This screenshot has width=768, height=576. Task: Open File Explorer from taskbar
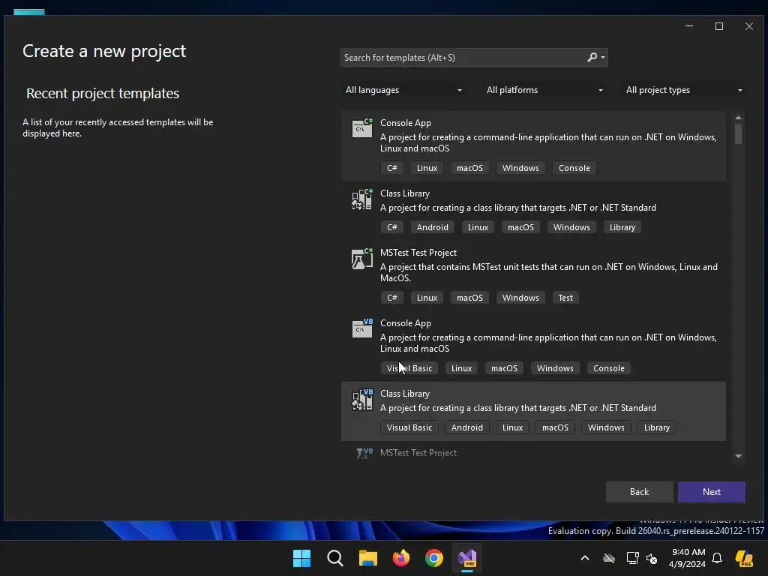[367, 558]
